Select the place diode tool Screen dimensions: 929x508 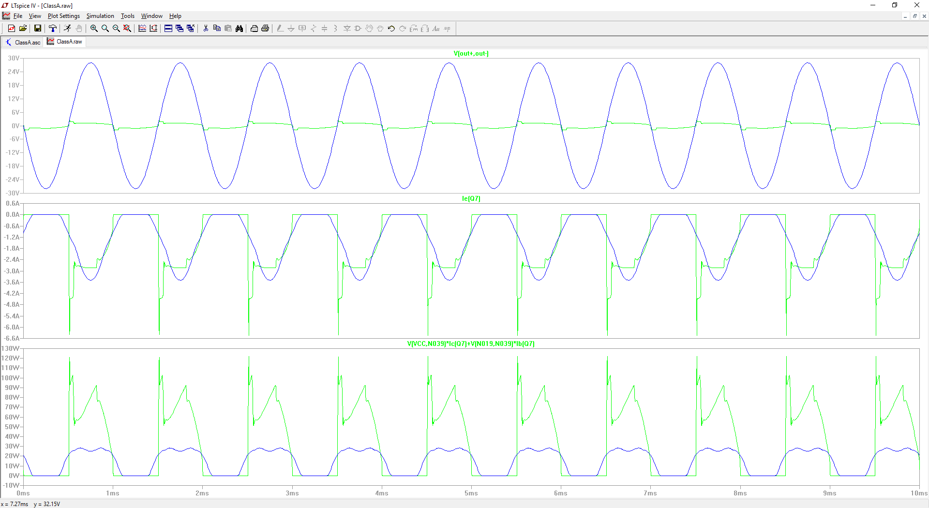(x=347, y=29)
